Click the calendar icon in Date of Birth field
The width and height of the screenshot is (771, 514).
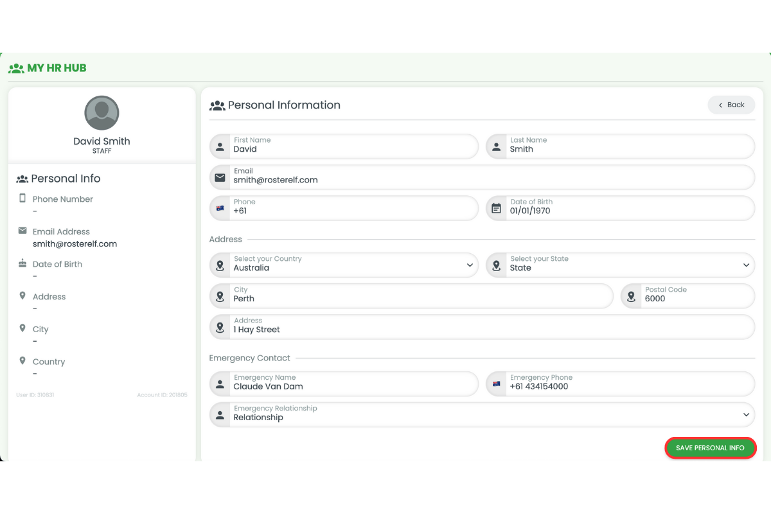click(x=496, y=208)
